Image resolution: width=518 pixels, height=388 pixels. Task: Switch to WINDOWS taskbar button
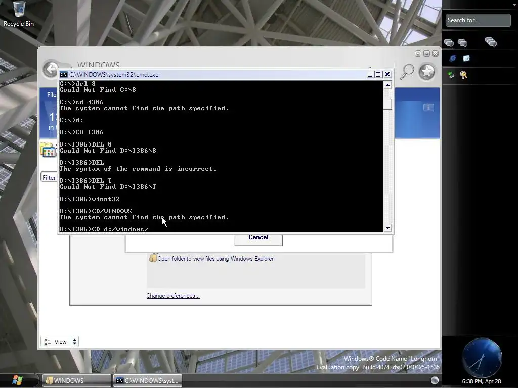pyautogui.click(x=77, y=380)
